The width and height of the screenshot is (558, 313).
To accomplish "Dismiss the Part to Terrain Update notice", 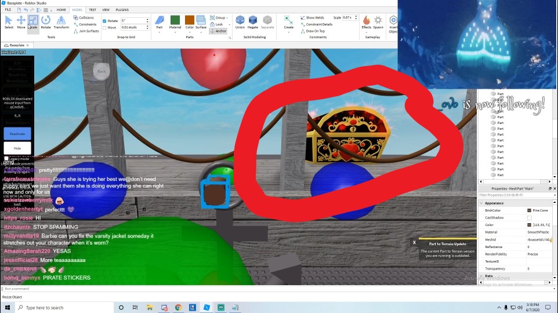I will (x=414, y=242).
